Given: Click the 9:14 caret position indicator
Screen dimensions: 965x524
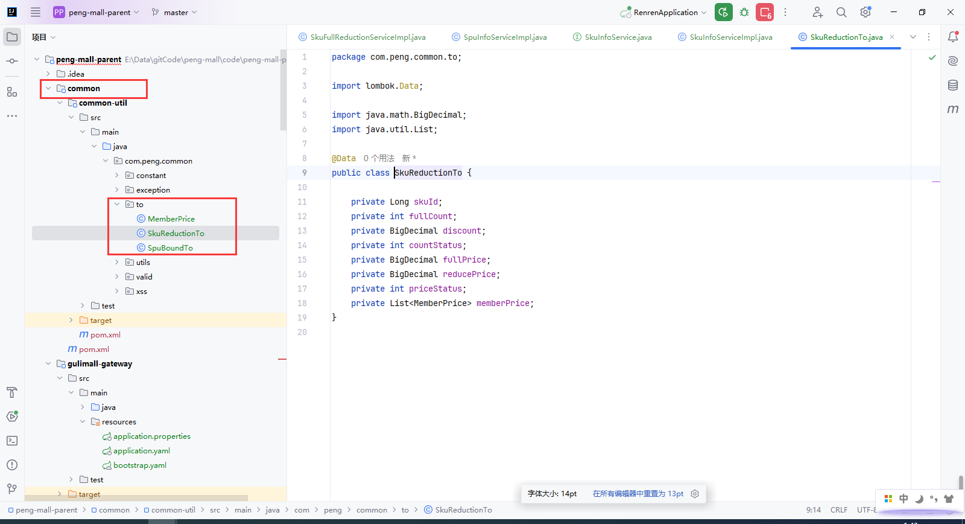Looking at the screenshot, I should pyautogui.click(x=814, y=510).
